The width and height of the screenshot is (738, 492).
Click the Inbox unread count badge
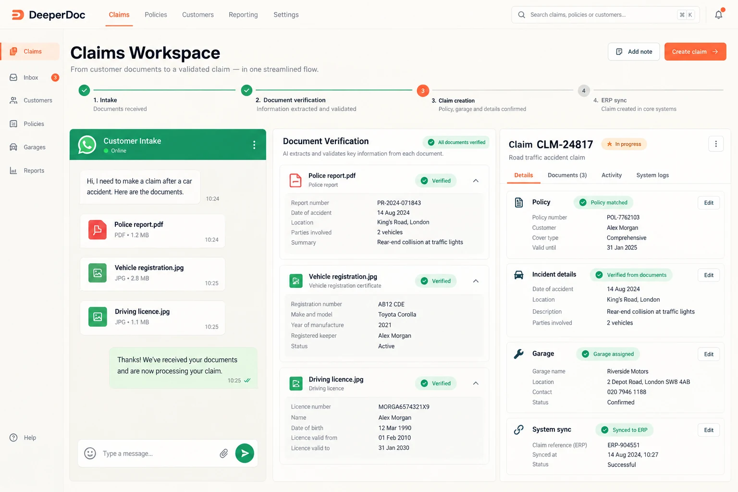click(55, 77)
